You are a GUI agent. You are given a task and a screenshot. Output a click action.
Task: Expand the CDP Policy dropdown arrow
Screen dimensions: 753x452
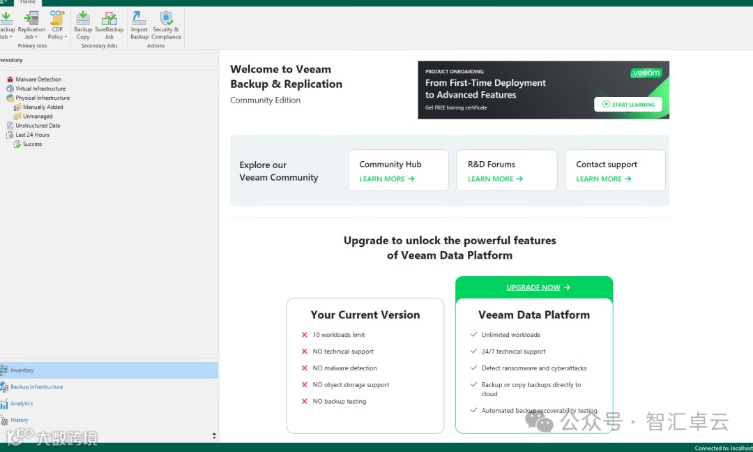tap(66, 37)
